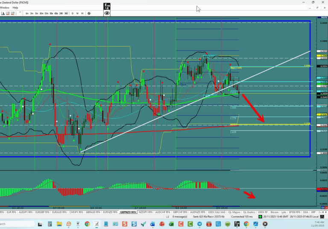Toggle the eye visibility icon

coord(107,13)
